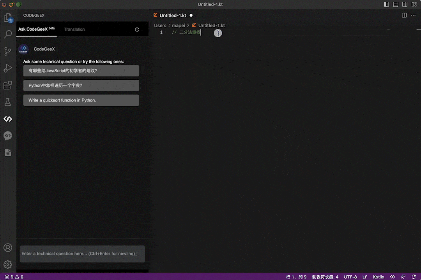This screenshot has height=280, width=421.
Task: Open the Explorer view in activity bar
Action: pyautogui.click(x=8, y=18)
